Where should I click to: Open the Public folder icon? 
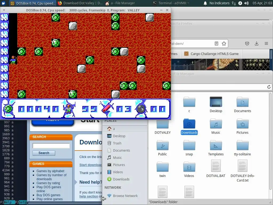click(x=162, y=148)
